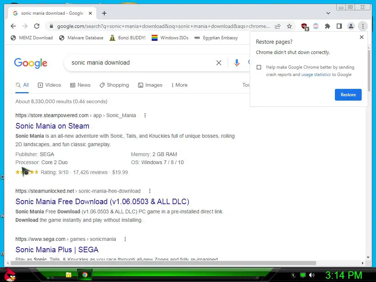Select the Chrome taskbar button
Image resolution: width=376 pixels, height=282 pixels.
[85, 275]
